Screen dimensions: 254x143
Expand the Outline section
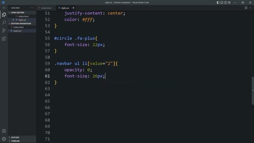point(22,137)
